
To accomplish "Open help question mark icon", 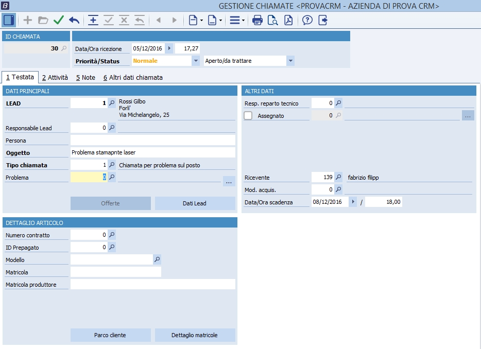I will (307, 21).
